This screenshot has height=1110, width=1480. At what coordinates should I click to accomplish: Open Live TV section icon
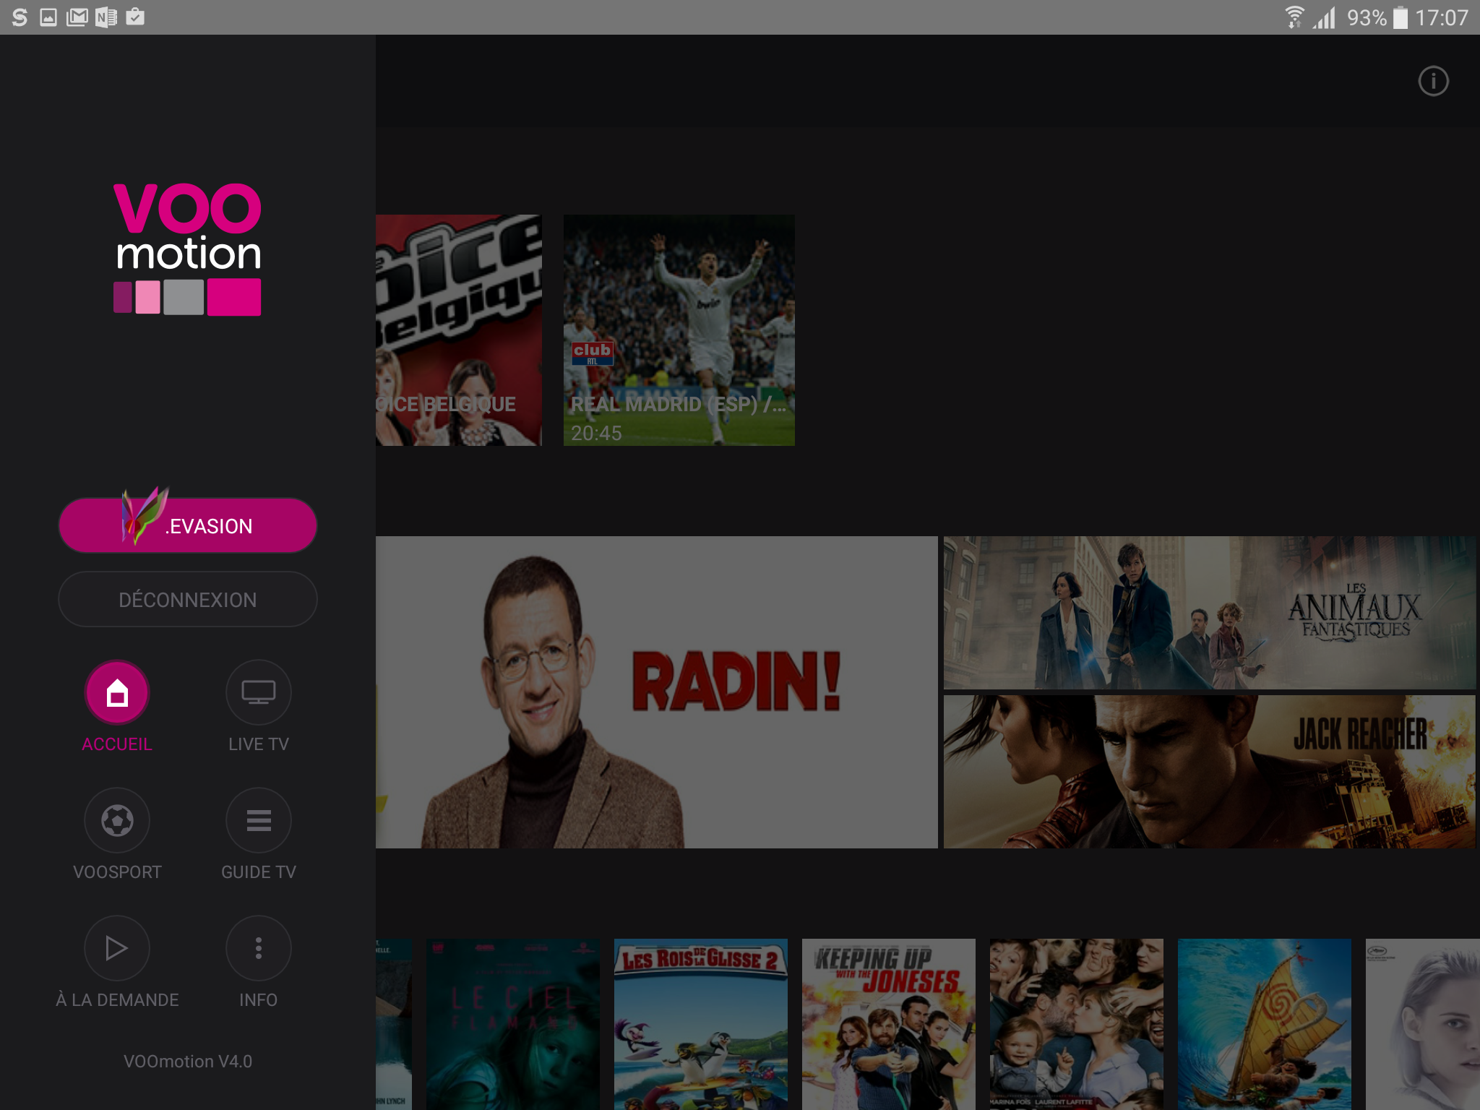click(x=258, y=692)
